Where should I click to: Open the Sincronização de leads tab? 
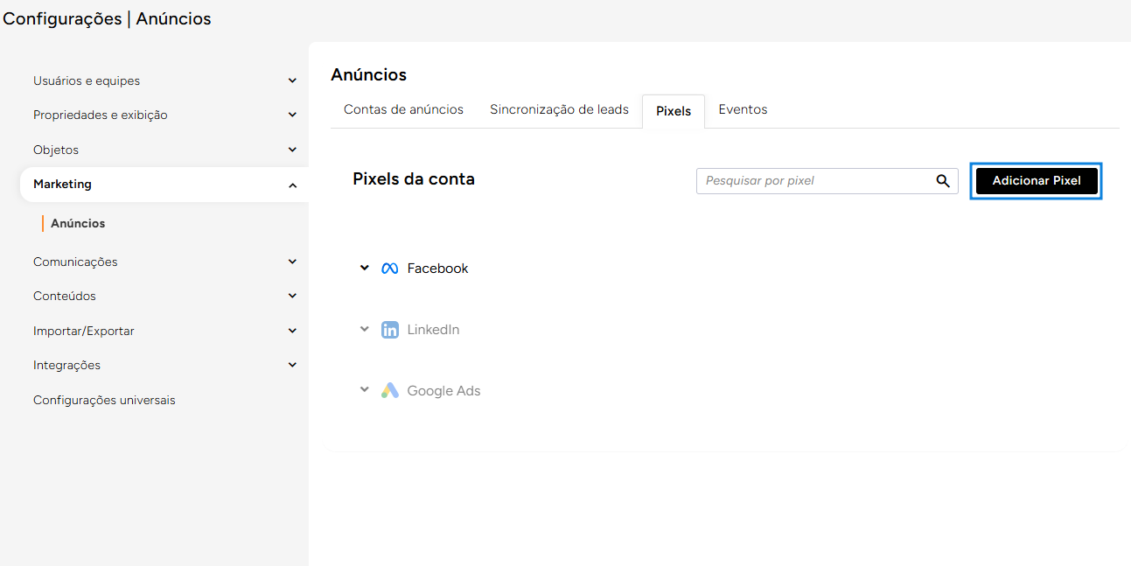click(x=559, y=109)
